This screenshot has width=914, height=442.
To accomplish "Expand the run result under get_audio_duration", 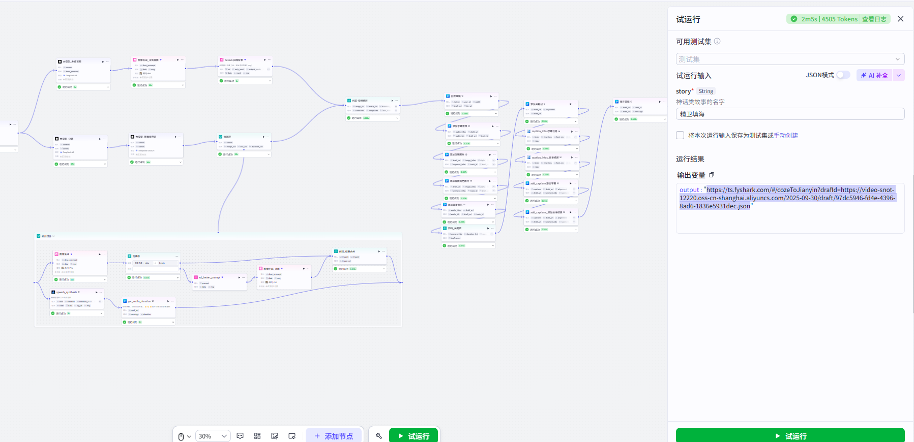I will (173, 322).
